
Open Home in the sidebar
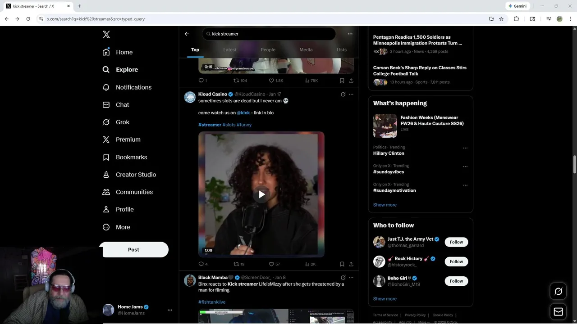pos(118,52)
